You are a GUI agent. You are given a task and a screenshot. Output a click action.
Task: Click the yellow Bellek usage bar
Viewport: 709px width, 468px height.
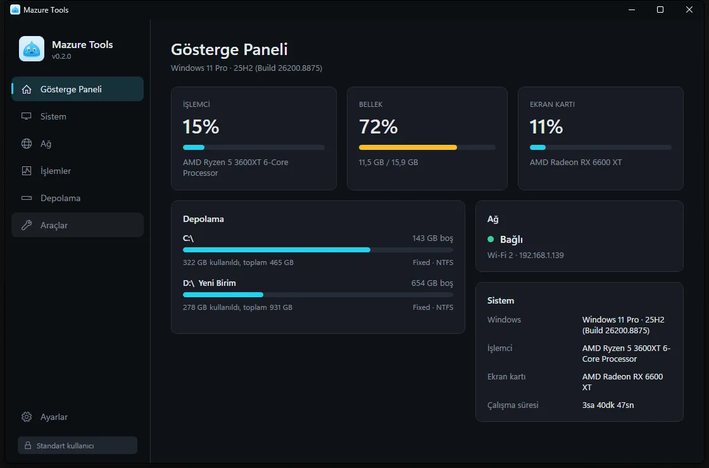tap(427, 147)
